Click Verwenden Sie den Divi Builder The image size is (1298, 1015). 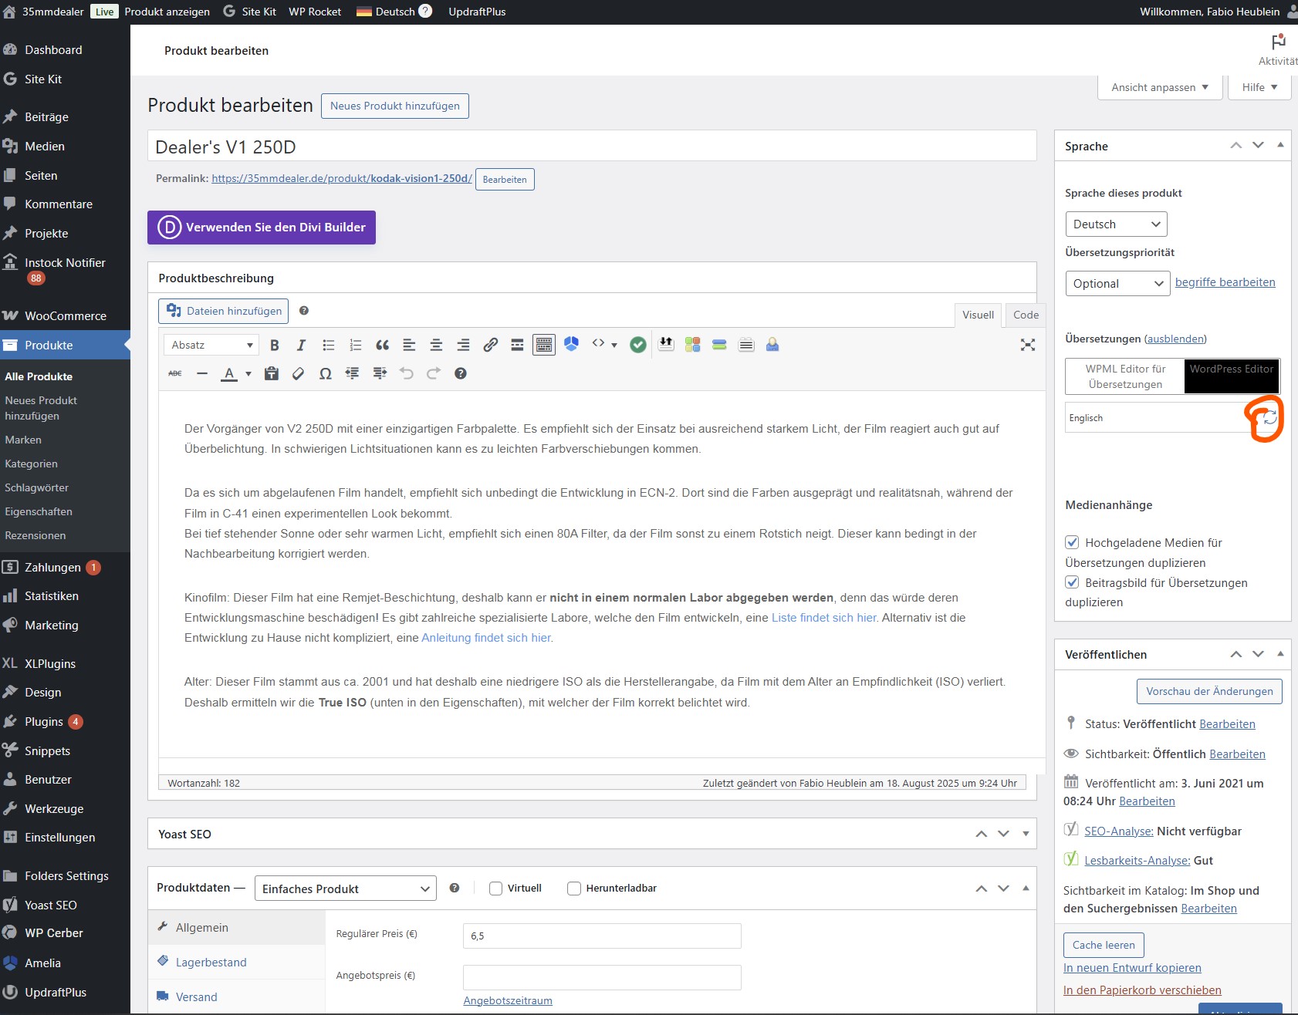tap(262, 228)
